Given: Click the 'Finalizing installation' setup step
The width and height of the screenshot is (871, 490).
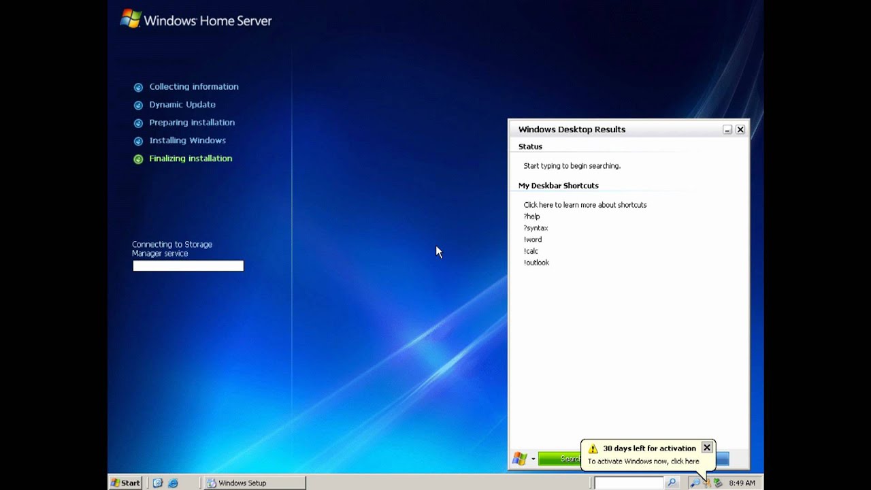Looking at the screenshot, I should pyautogui.click(x=191, y=159).
